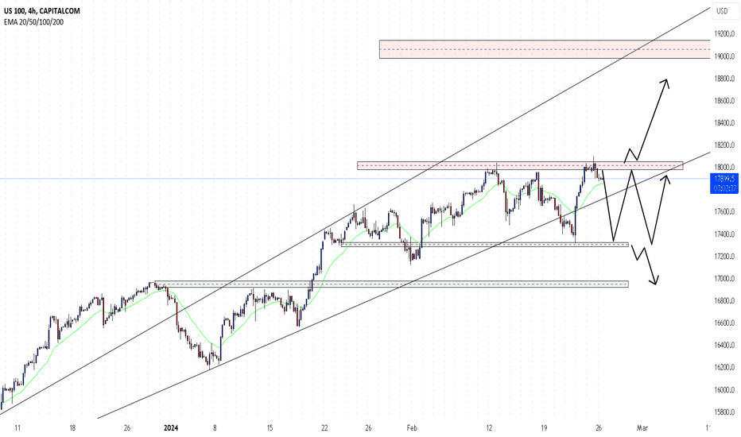Click the 2024 label on time axis
Image resolution: width=741 pixels, height=437 pixels.
tap(171, 428)
